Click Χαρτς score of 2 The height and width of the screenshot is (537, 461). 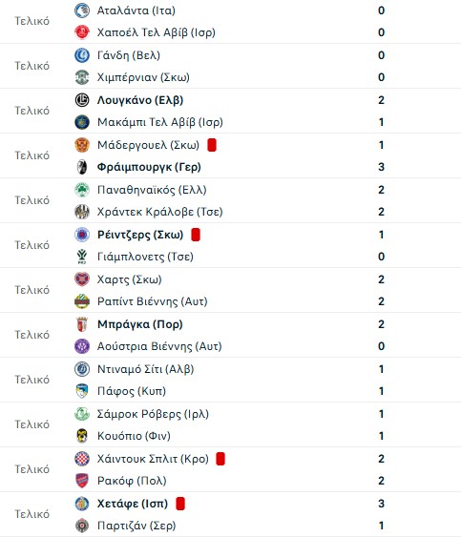click(x=381, y=279)
